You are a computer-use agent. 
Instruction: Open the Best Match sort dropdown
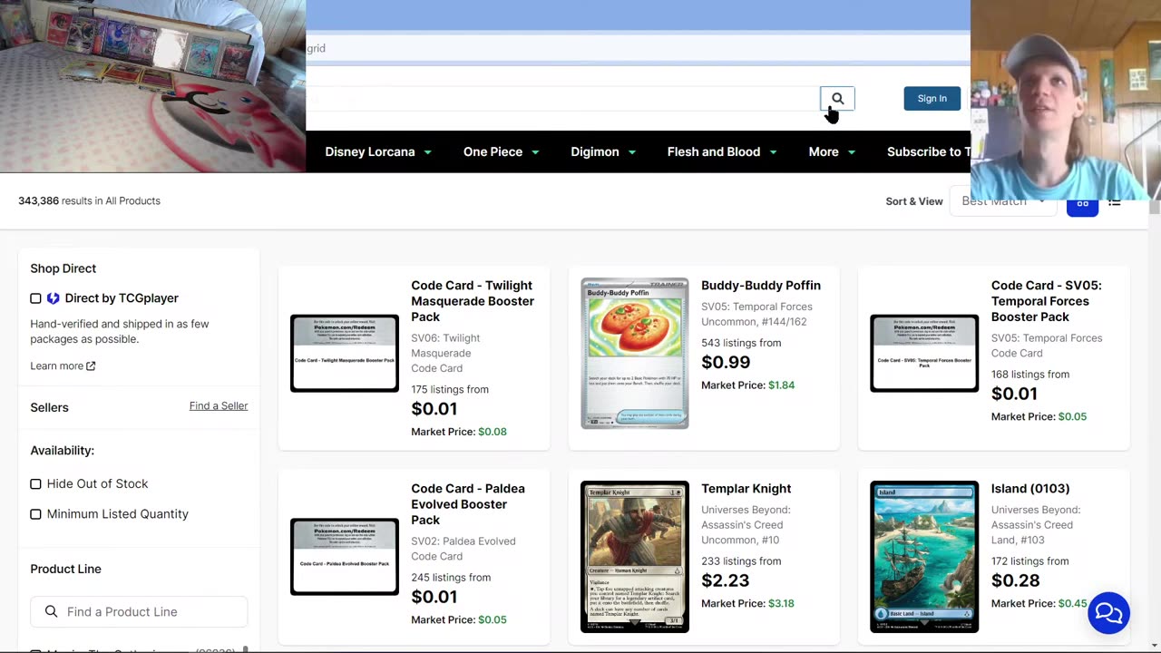1004,201
